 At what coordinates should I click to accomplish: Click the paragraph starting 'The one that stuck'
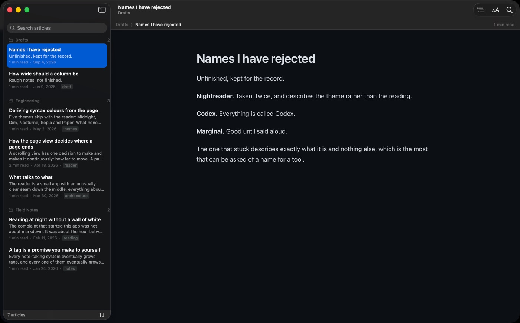[312, 154]
